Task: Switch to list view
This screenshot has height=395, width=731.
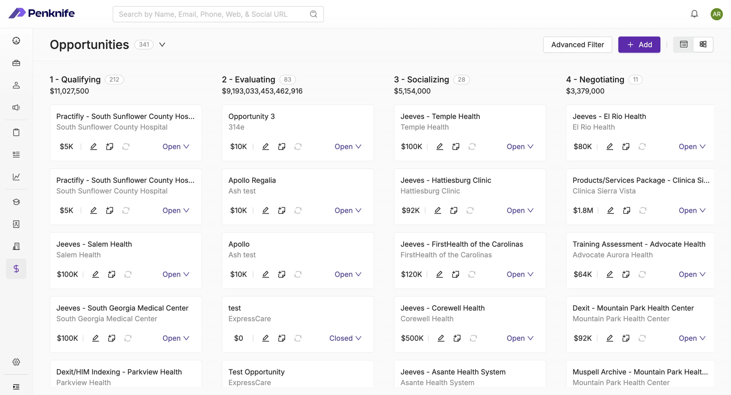Action: [684, 44]
